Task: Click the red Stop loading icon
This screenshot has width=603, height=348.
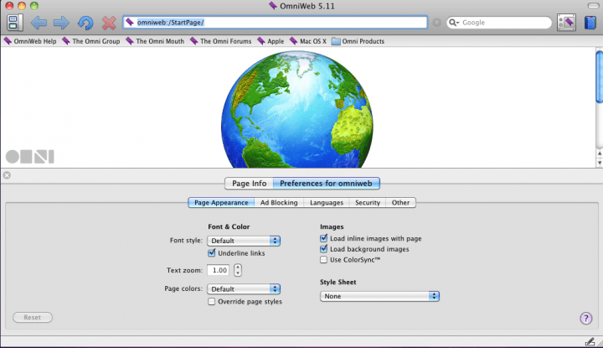Action: click(x=109, y=23)
